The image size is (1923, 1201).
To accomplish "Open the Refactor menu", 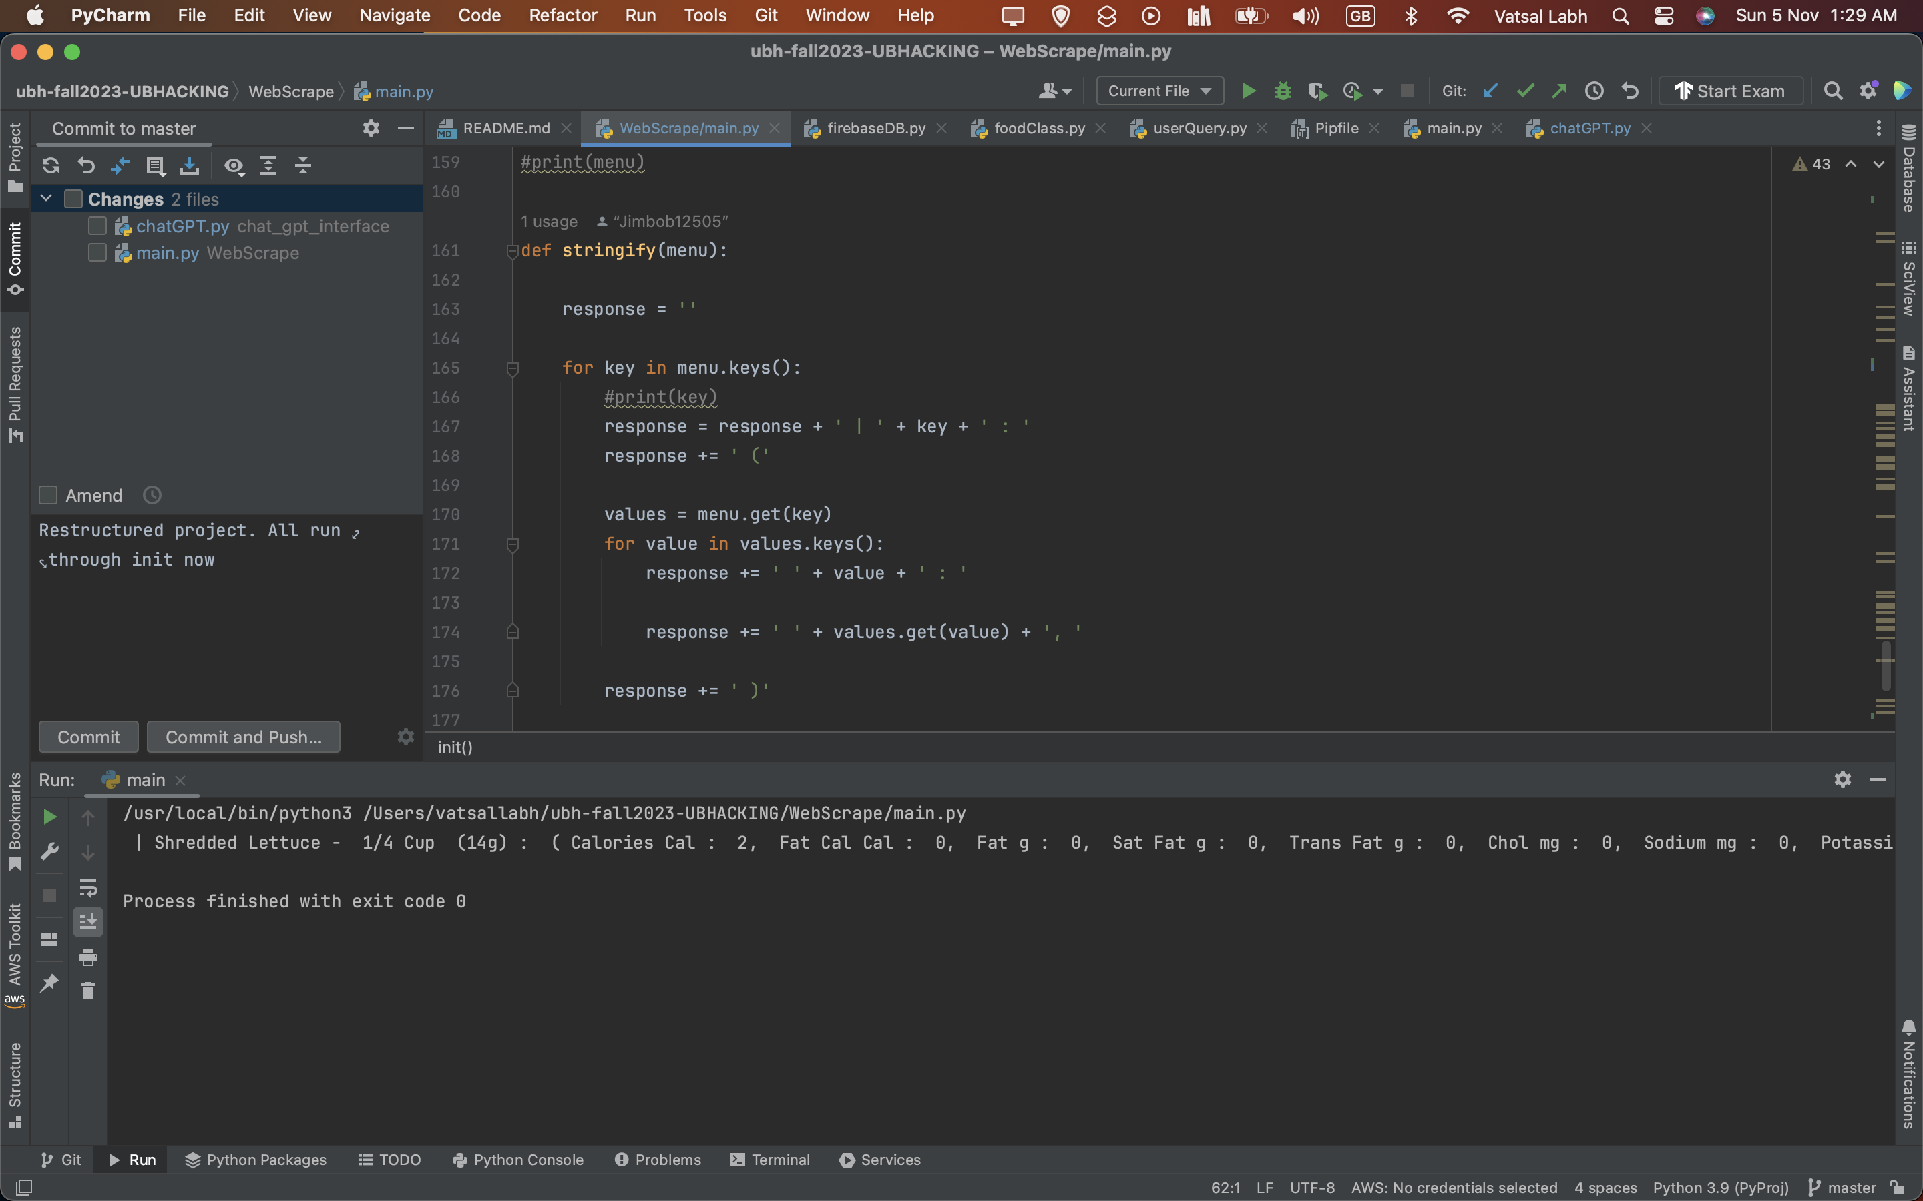I will pos(563,15).
